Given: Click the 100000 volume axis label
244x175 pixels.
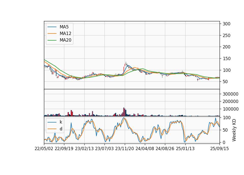Looking at the screenshot, I should tap(231, 109).
